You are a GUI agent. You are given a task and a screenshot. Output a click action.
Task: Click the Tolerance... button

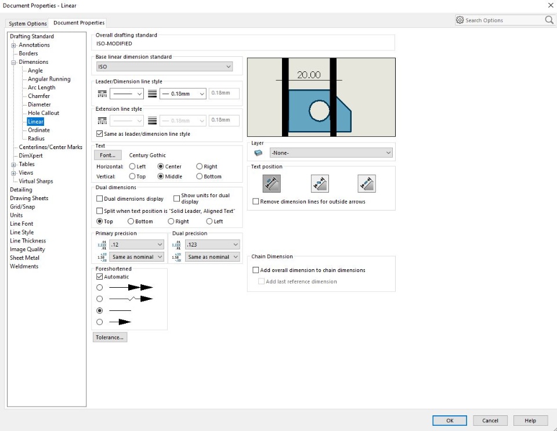click(x=110, y=337)
